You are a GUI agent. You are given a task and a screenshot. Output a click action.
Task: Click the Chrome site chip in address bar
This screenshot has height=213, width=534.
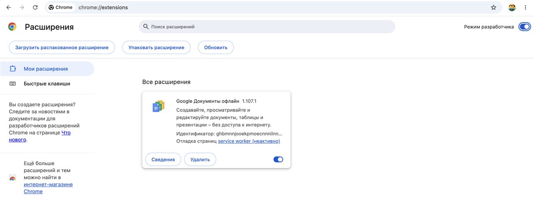pyautogui.click(x=60, y=7)
